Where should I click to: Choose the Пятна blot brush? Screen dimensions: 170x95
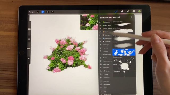tap(124, 66)
